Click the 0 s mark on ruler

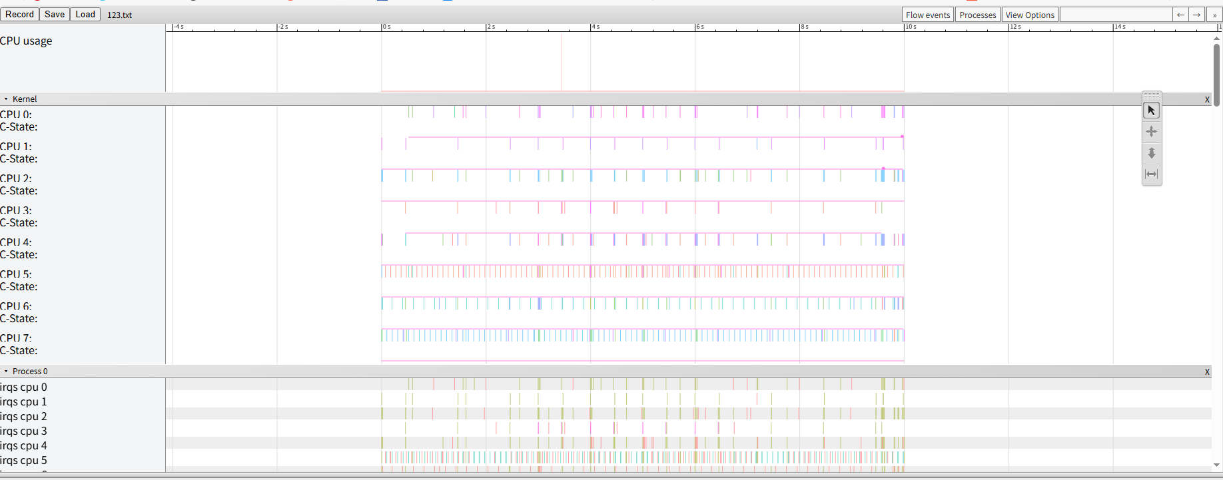[x=387, y=27]
